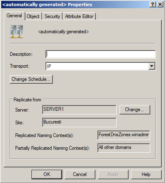
Task: Focus the Description text field
Action: (100, 54)
